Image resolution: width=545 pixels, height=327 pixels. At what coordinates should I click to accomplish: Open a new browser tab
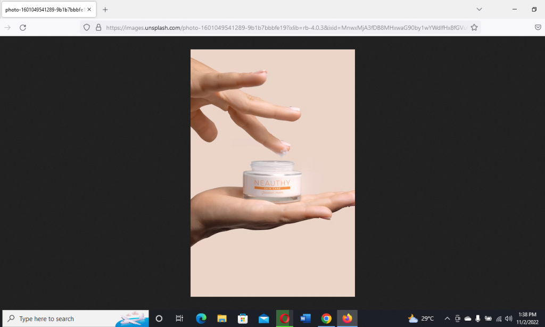click(105, 10)
